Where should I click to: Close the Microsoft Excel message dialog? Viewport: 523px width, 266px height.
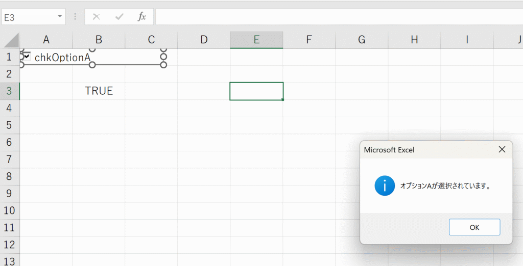pos(502,149)
